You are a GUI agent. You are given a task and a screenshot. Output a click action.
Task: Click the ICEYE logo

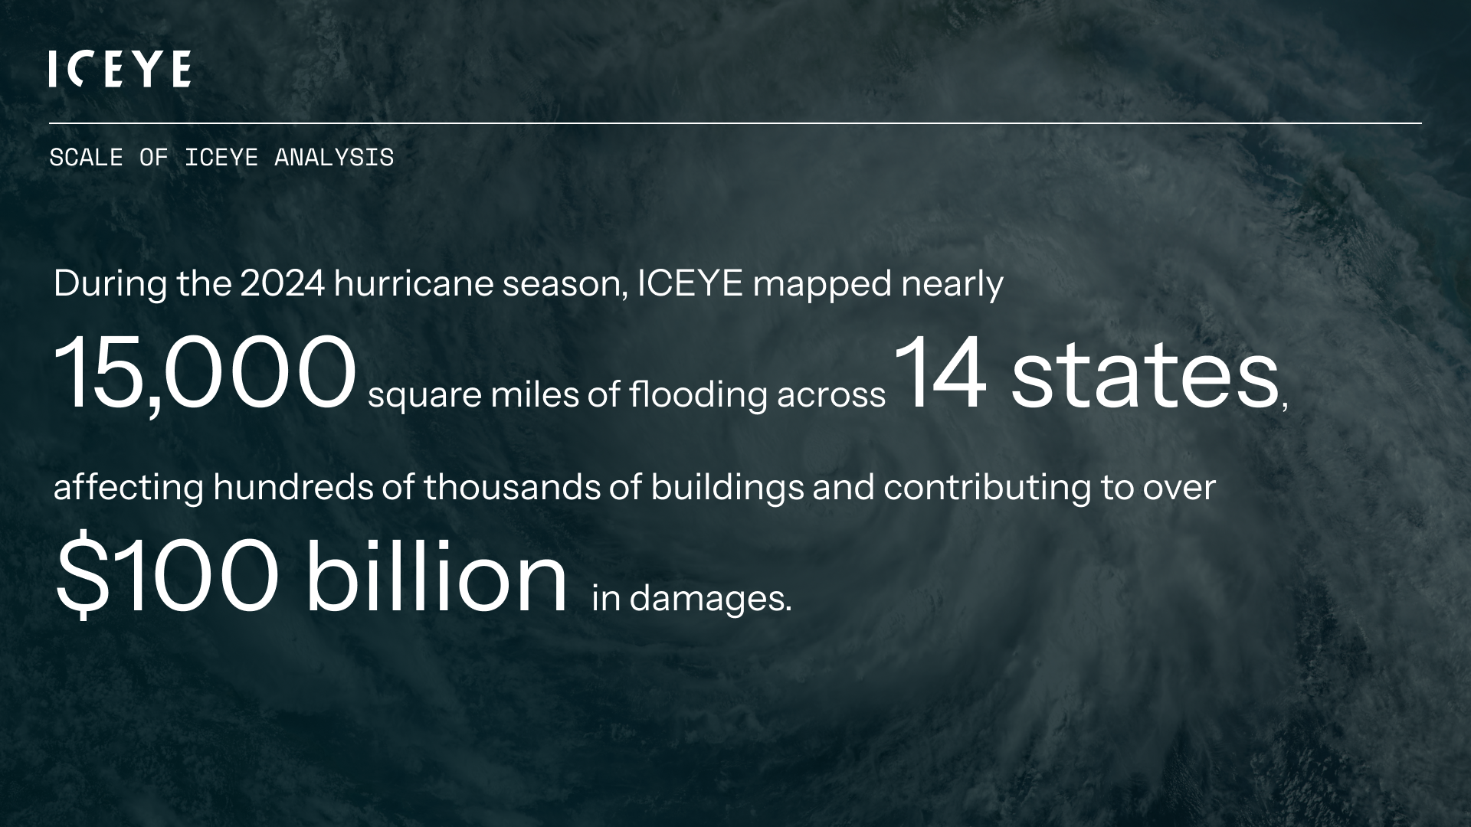coord(120,70)
